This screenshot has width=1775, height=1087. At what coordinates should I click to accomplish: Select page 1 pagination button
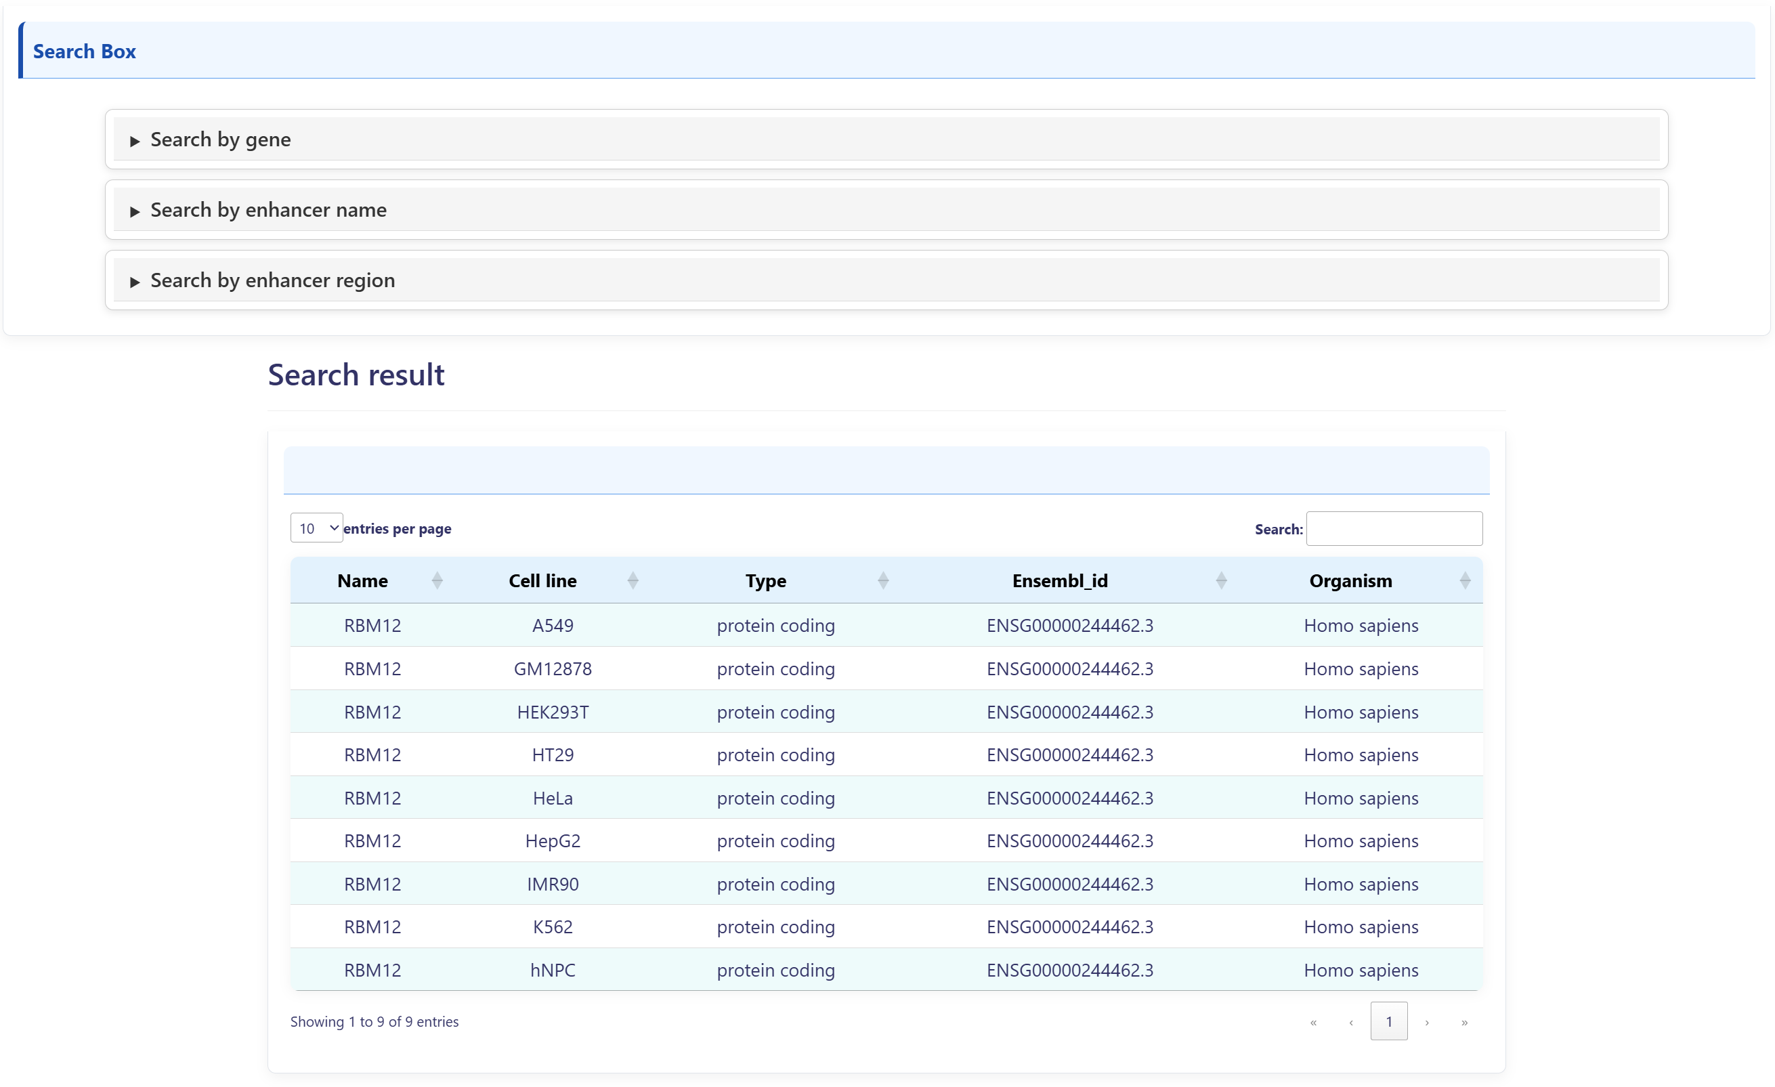pos(1388,1021)
